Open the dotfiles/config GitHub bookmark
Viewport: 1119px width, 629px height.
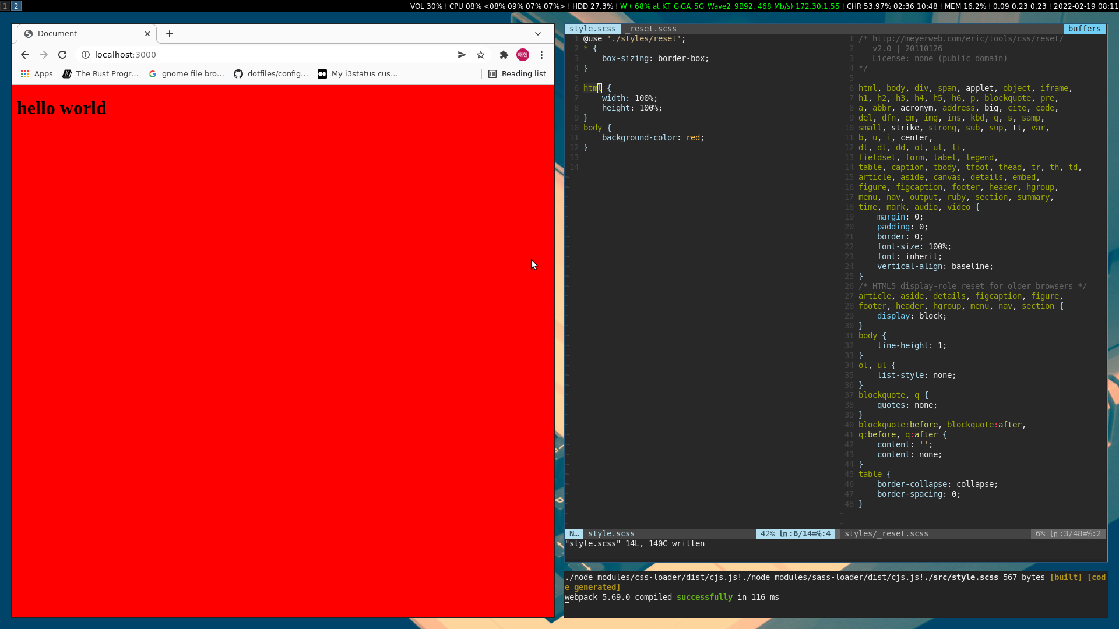(271, 74)
